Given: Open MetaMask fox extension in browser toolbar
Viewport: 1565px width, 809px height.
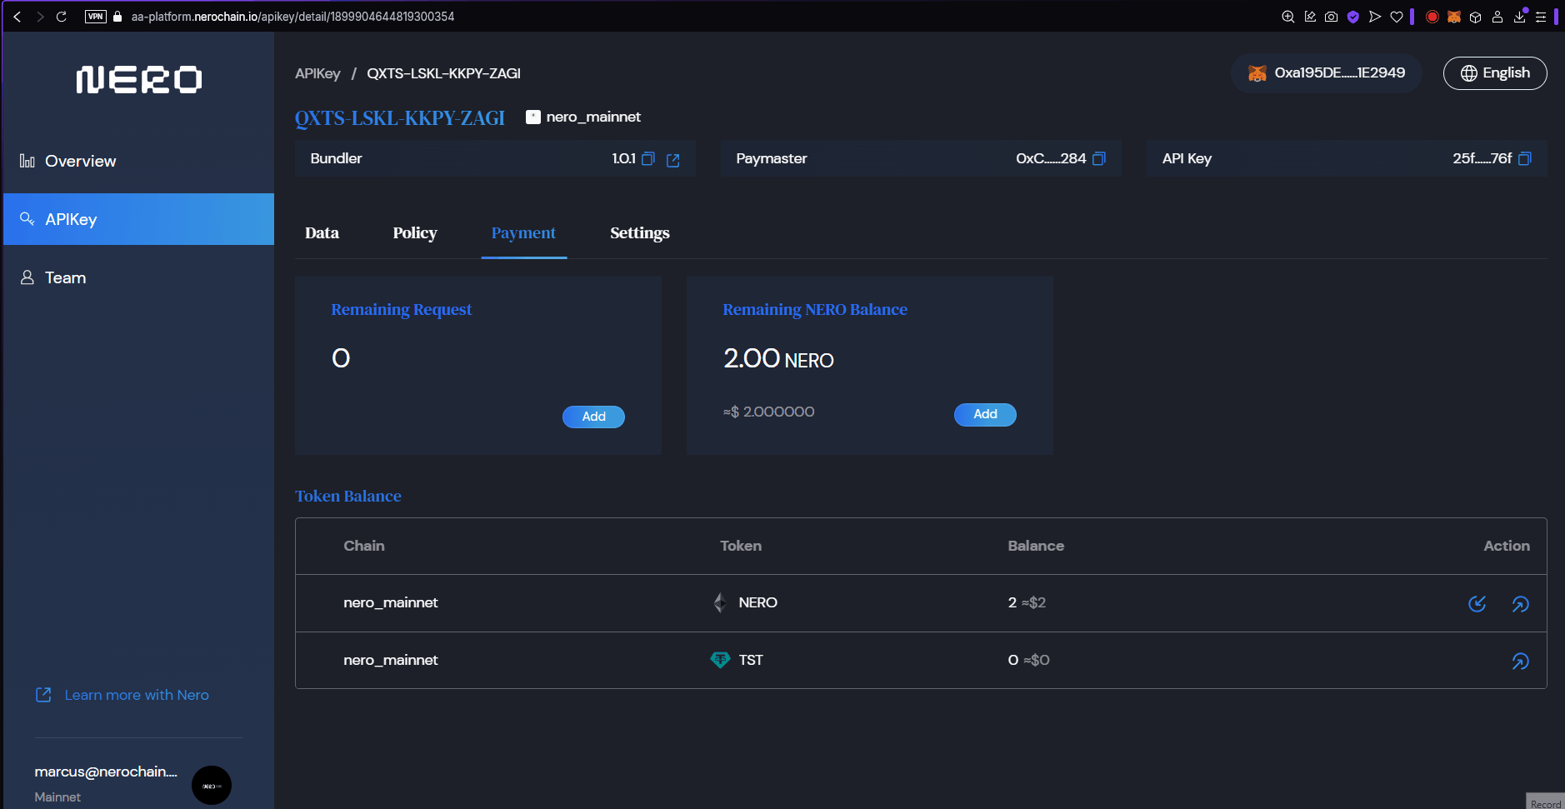Looking at the screenshot, I should tap(1453, 17).
